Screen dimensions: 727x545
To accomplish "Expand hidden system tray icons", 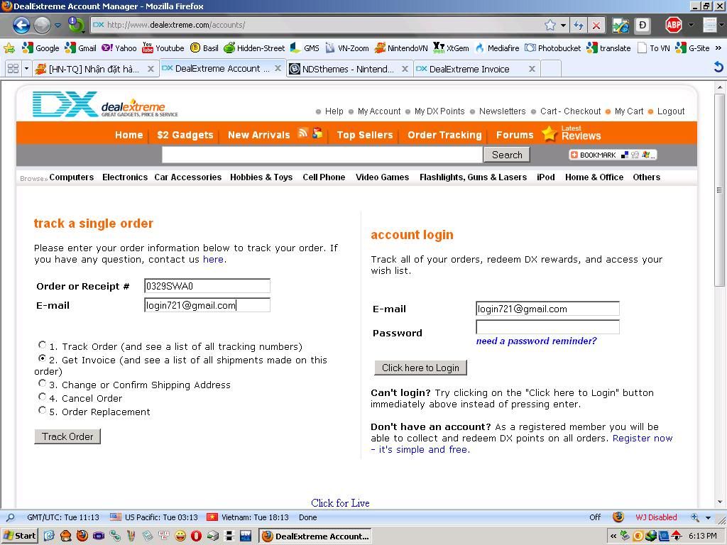I will [613, 536].
